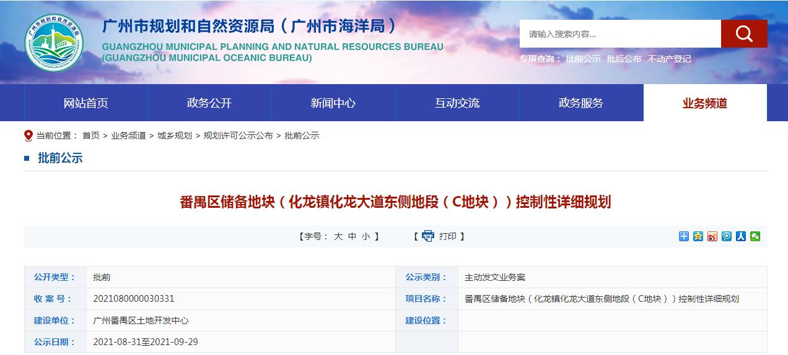The image size is (788, 355).
Task: Click the 公开类型 label cell
Action: tap(55, 277)
